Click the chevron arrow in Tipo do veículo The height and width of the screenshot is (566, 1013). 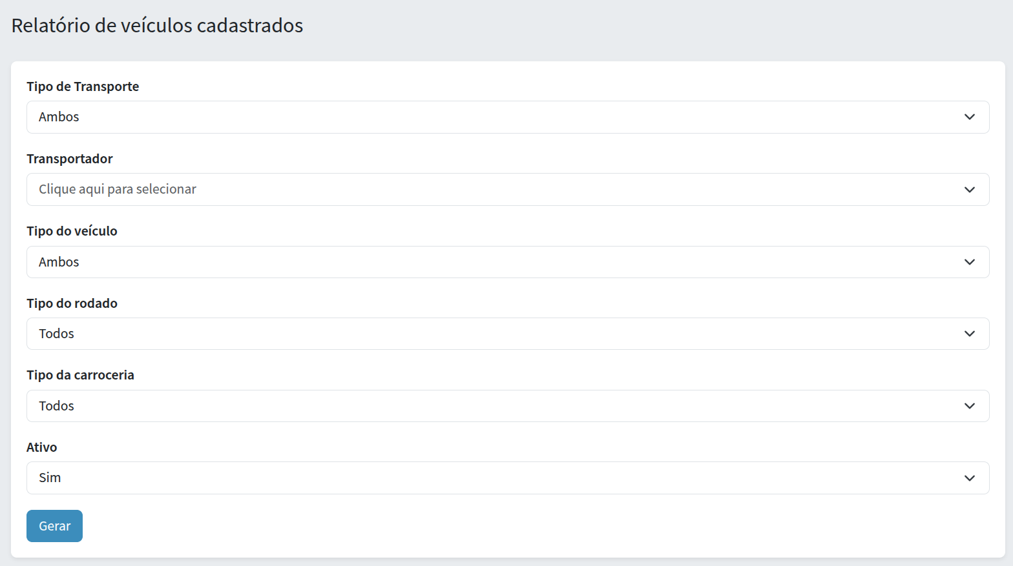tap(969, 262)
